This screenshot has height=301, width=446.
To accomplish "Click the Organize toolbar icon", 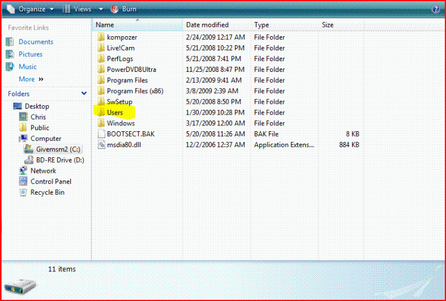I will 11,9.
